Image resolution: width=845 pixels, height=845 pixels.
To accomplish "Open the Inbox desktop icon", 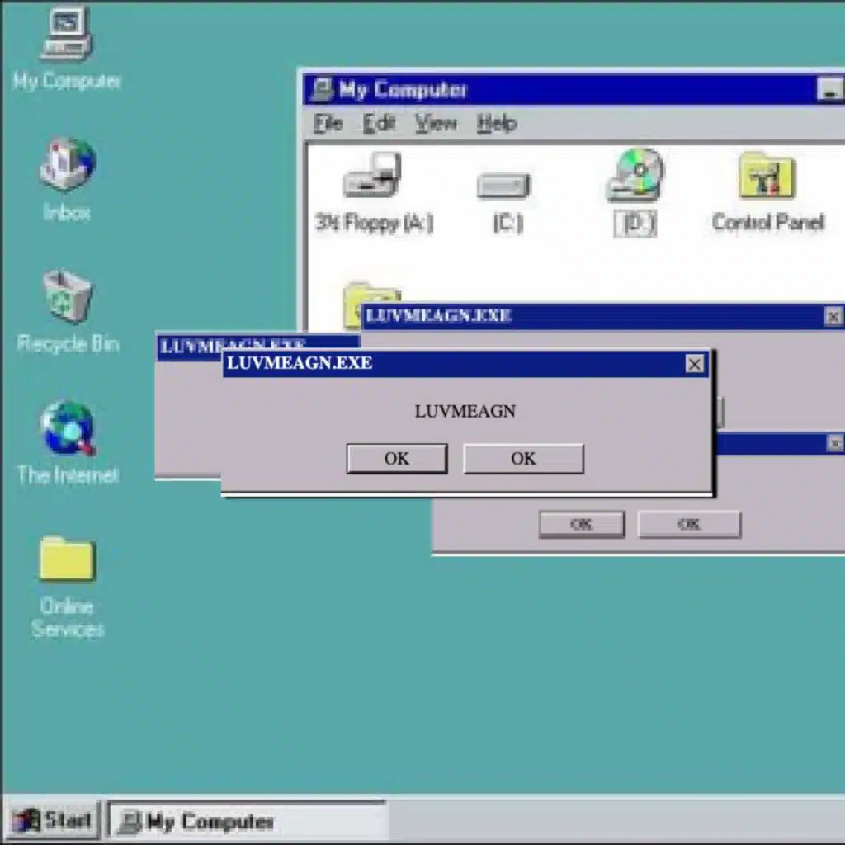I will (67, 165).
